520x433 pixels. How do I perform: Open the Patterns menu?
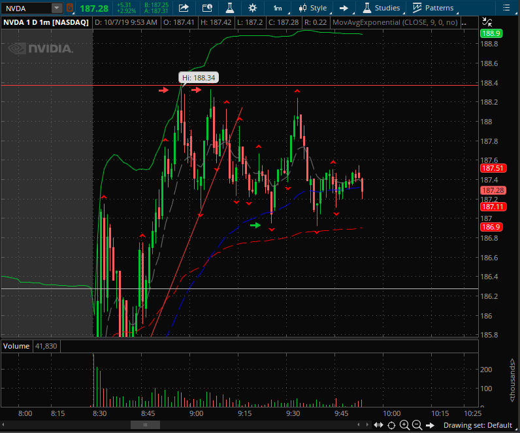[x=434, y=8]
